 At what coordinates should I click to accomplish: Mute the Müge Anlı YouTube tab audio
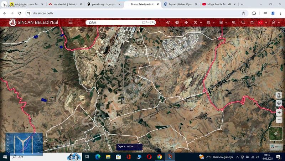point(230,4)
